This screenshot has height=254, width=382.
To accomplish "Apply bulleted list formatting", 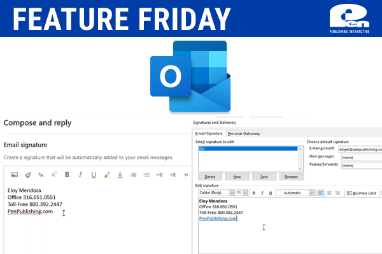I will click(x=133, y=175).
